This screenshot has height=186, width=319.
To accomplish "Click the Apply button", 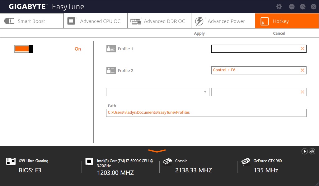I will 199,33.
